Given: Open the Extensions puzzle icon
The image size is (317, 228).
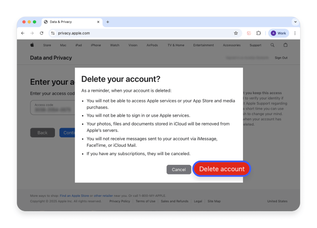Looking at the screenshot, I should 258,33.
